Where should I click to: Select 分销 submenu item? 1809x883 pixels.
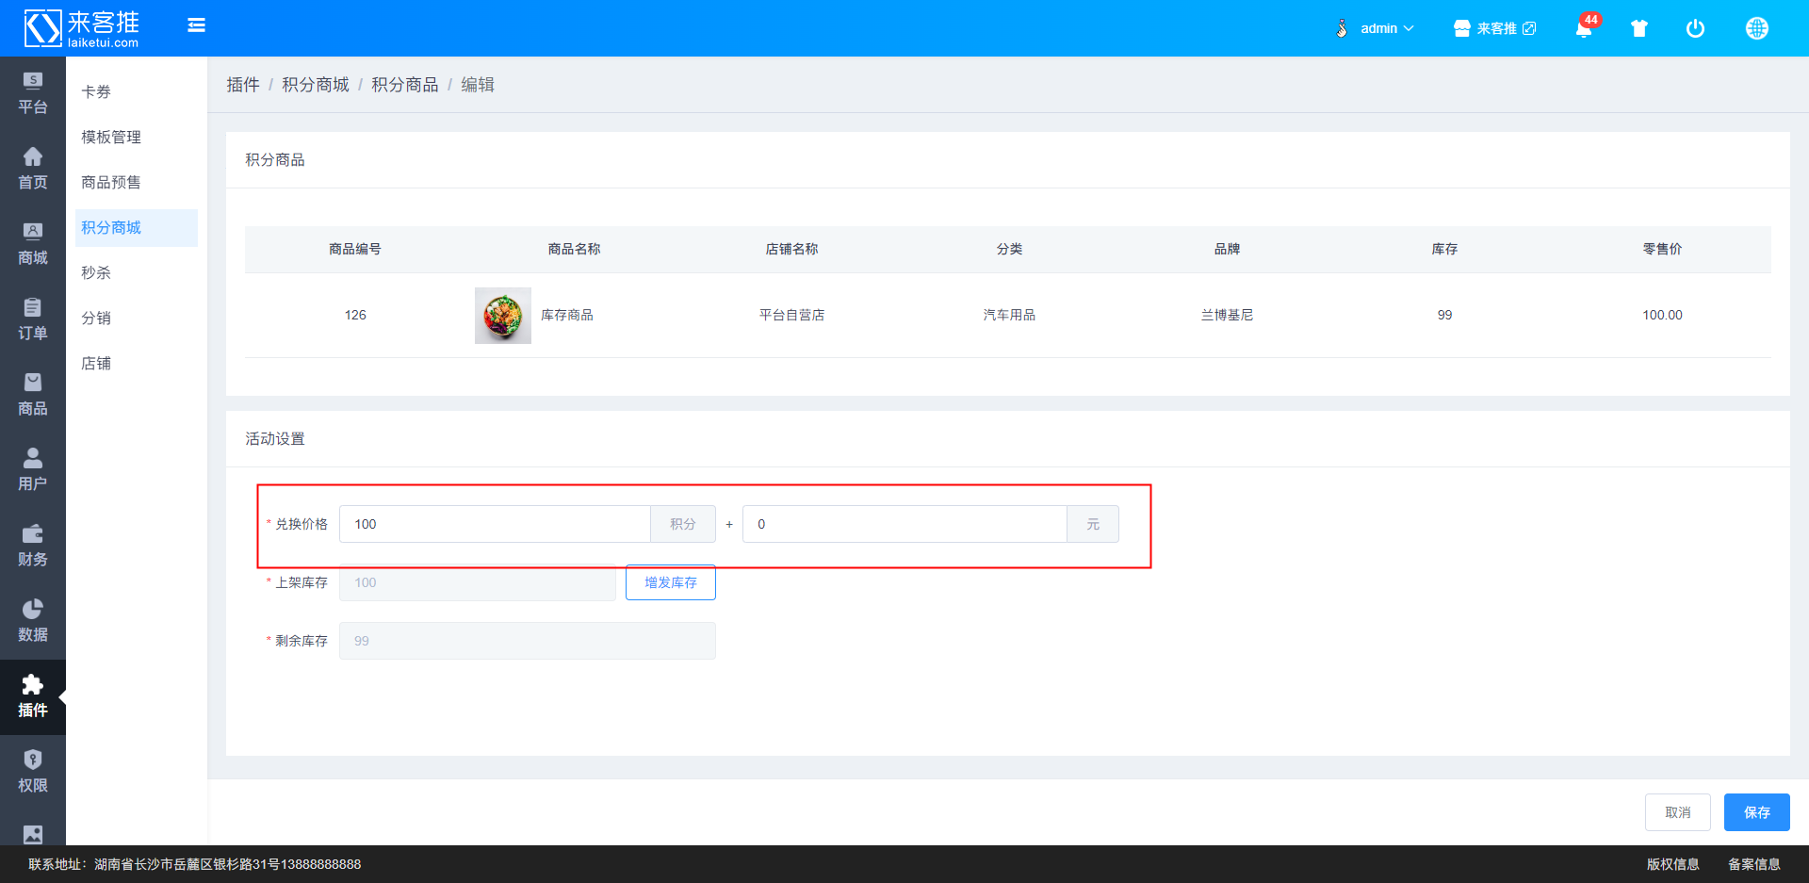coord(137,318)
